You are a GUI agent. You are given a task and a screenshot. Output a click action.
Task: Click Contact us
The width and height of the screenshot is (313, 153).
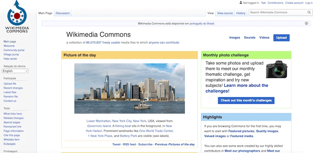(x=10, y=101)
